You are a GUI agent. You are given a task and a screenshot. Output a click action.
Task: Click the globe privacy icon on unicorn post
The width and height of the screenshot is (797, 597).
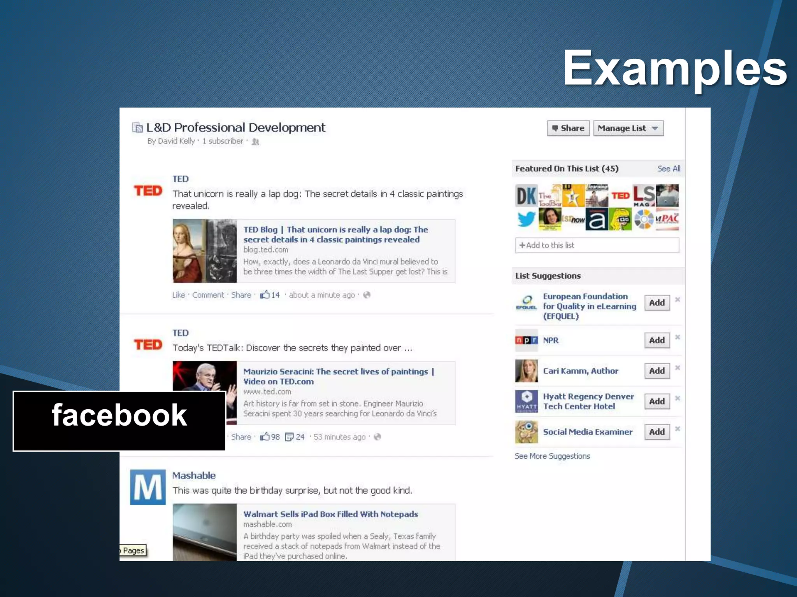[x=367, y=295]
